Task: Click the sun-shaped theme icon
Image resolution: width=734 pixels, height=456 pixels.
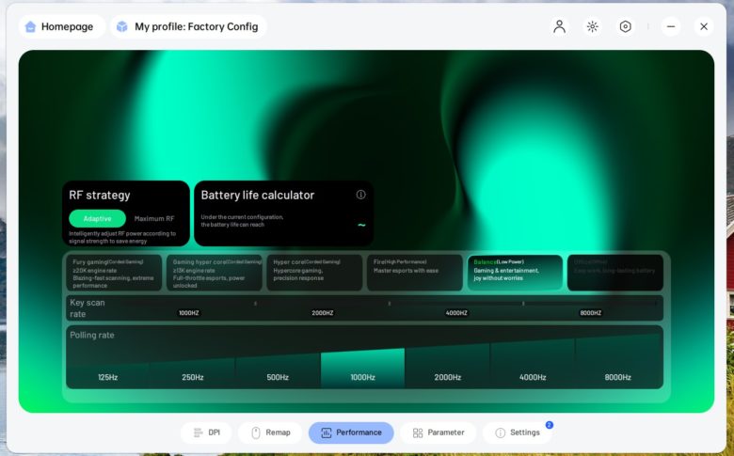Action: point(592,26)
